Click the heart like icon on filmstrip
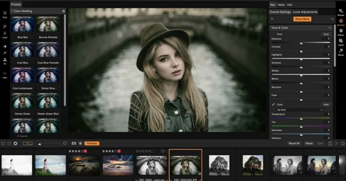 tap(162, 151)
